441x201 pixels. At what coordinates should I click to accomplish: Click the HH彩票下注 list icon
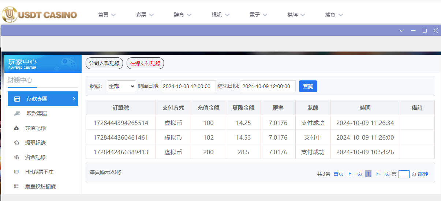(16, 172)
